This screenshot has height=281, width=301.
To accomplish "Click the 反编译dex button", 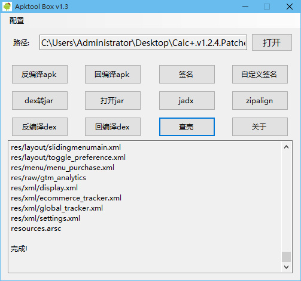I will 39,127.
